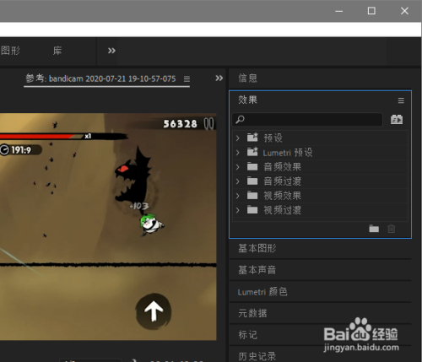Open the 信息 info panel
Screen dimensions: 422x362
pyautogui.click(x=247, y=78)
